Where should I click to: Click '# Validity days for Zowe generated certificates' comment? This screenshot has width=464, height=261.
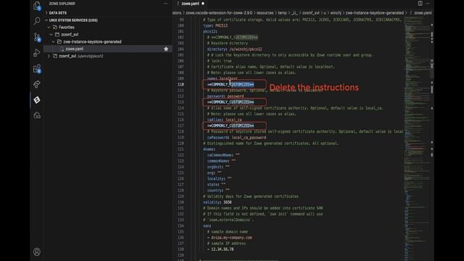click(251, 196)
